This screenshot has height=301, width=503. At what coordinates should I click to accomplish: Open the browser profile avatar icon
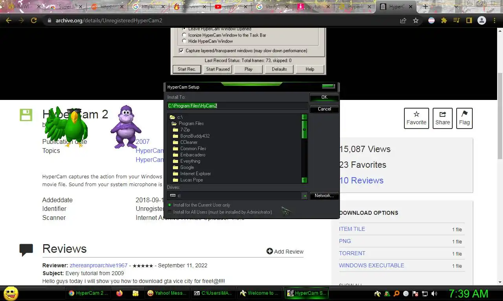[x=481, y=20]
